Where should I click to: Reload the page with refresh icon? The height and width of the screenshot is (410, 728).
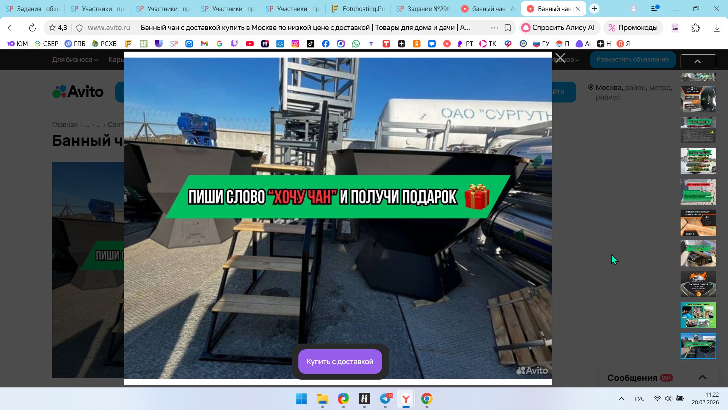click(32, 28)
